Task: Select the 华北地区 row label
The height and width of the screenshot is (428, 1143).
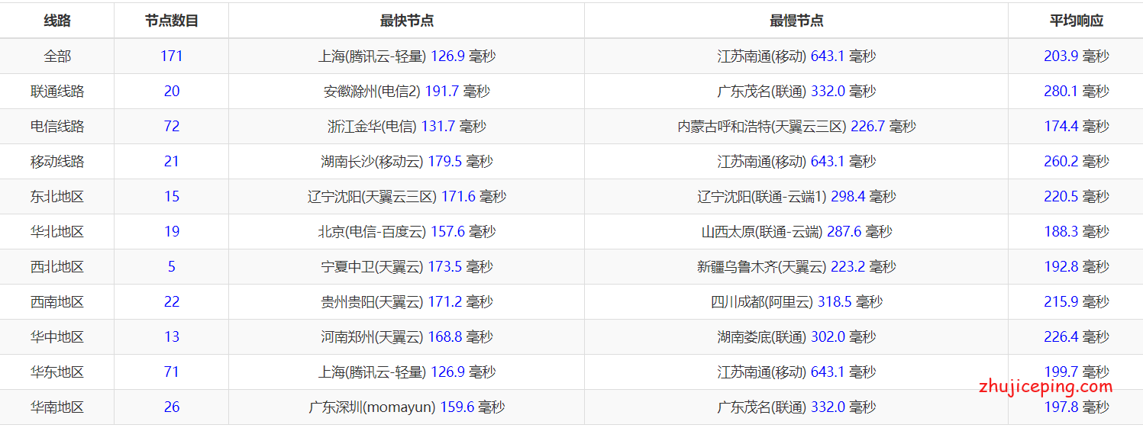Action: click(x=57, y=232)
